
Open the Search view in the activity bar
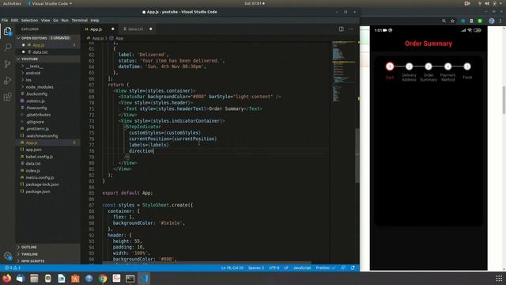7,47
